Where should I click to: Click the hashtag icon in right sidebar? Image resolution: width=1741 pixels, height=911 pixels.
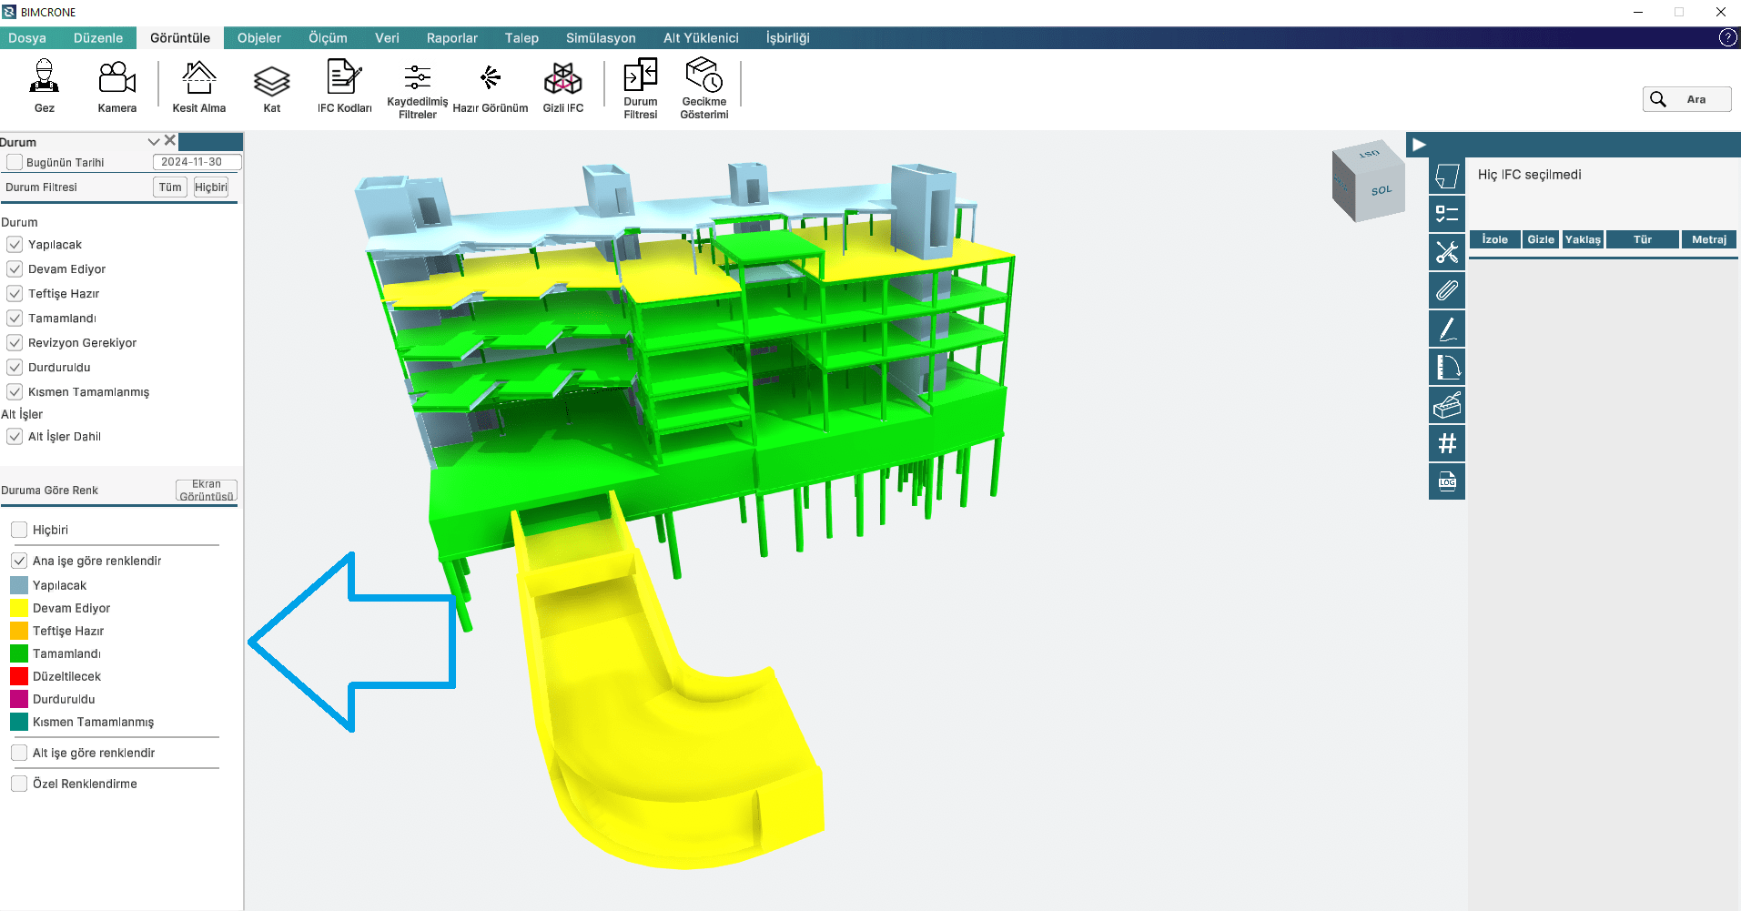coord(1446,444)
